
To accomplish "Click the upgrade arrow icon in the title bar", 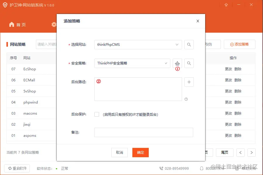I will pyautogui.click(x=226, y=5).
